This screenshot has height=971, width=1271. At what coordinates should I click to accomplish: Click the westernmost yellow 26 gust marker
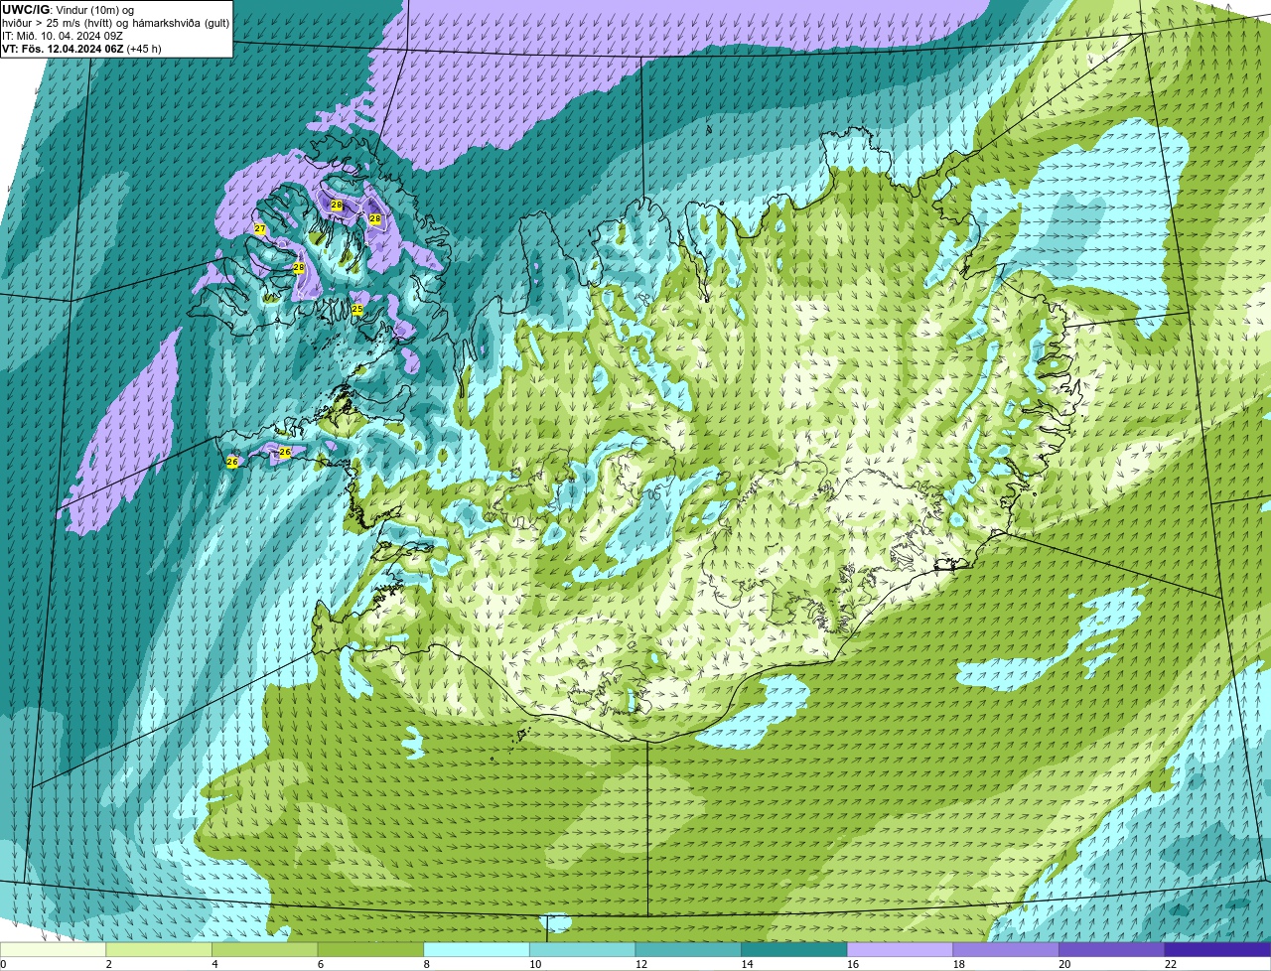[x=232, y=462]
